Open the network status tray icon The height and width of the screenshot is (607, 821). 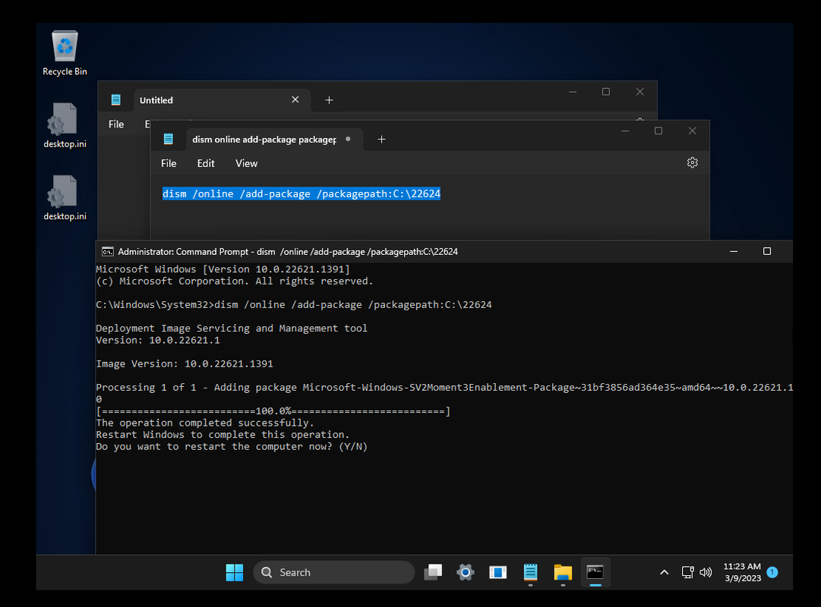(688, 572)
